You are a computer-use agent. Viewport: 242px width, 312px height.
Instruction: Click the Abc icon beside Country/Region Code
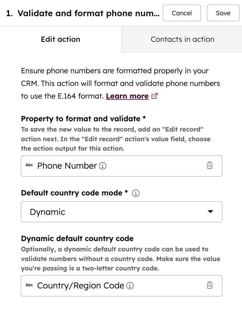[x=29, y=285]
